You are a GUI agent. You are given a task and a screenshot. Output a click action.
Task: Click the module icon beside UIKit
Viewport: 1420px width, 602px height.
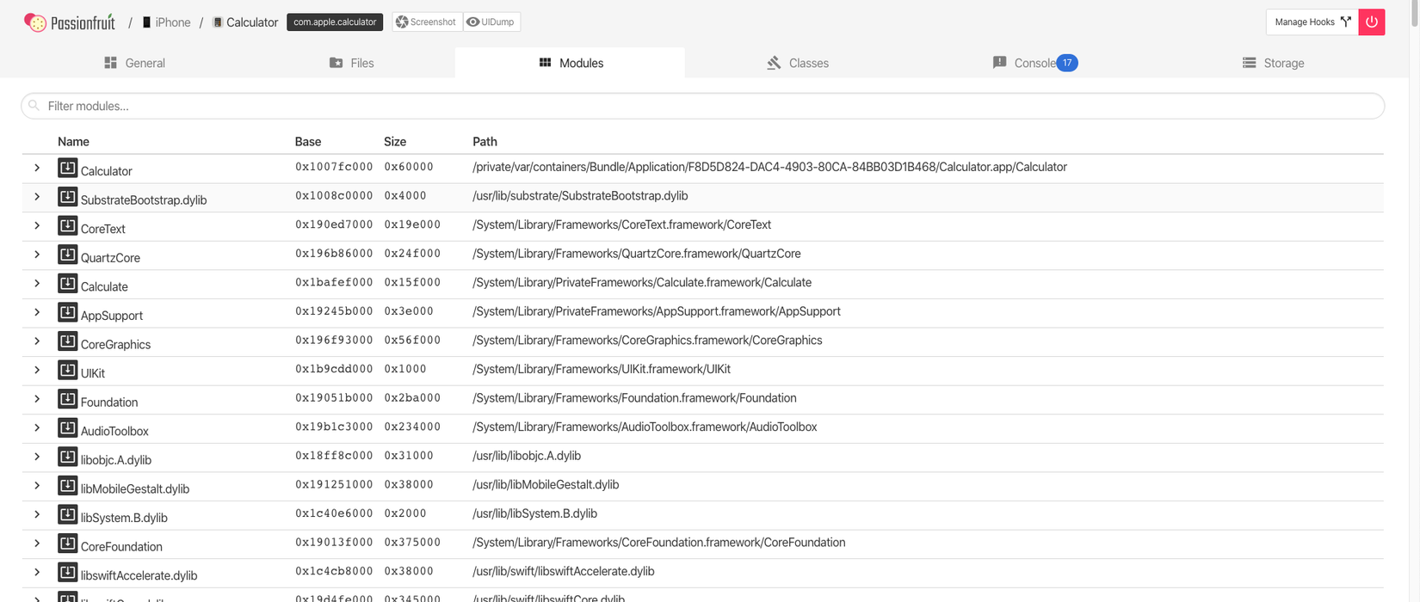tap(67, 370)
